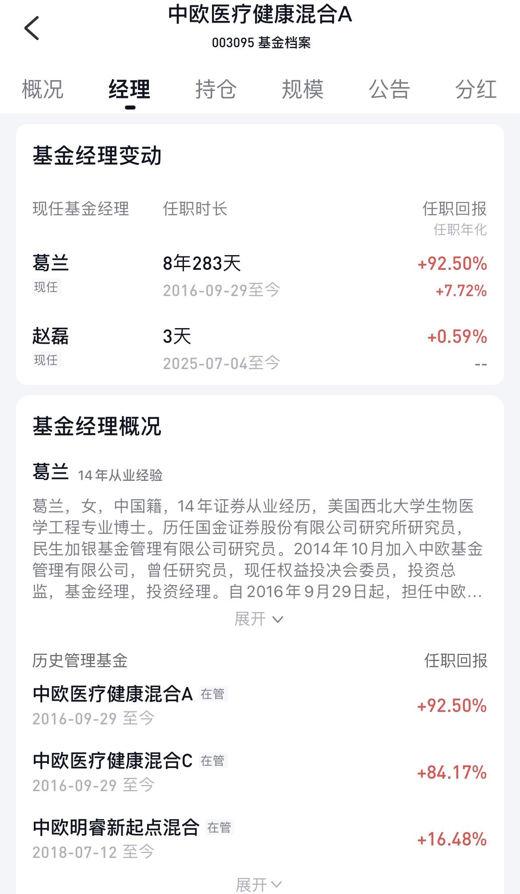Expand the 葛兰 biography with 展开
Image resolution: width=520 pixels, height=894 pixels.
[x=259, y=619]
